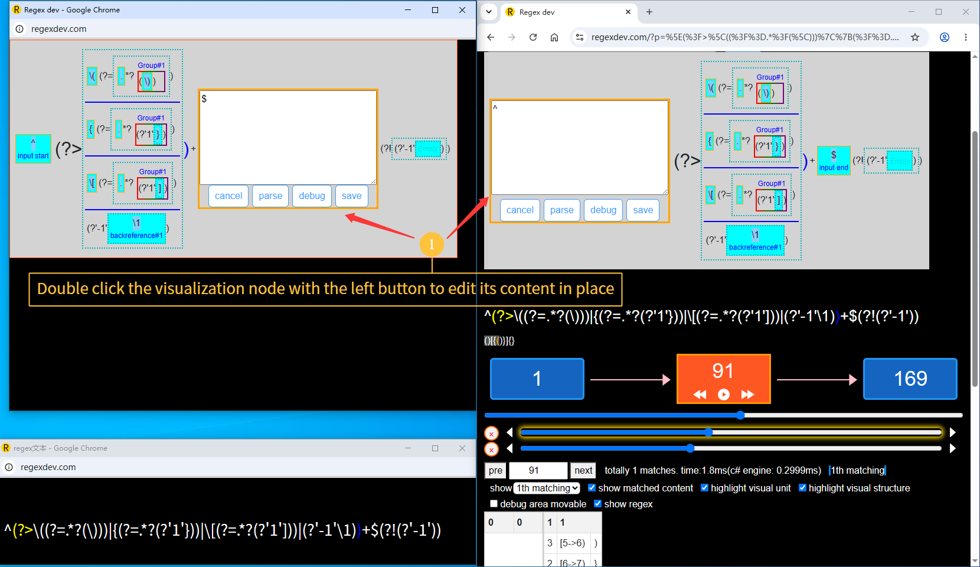Image resolution: width=980 pixels, height=567 pixels.
Task: Remove the lower non-glowing slider via its x icon
Action: pos(491,449)
